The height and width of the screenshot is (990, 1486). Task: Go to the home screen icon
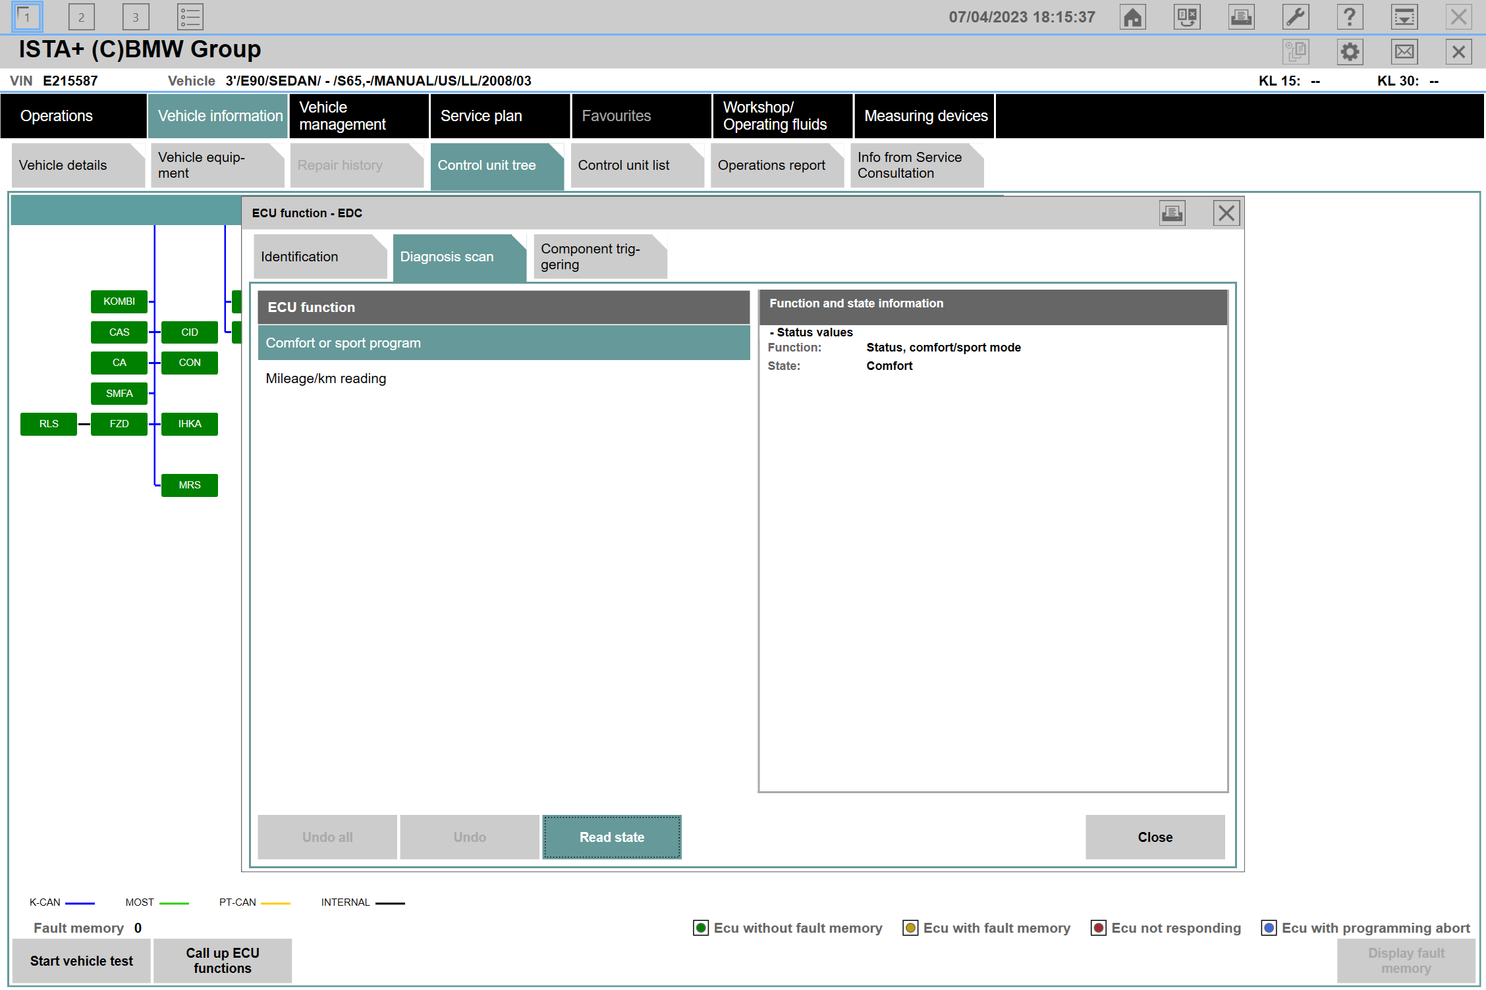1132,17
